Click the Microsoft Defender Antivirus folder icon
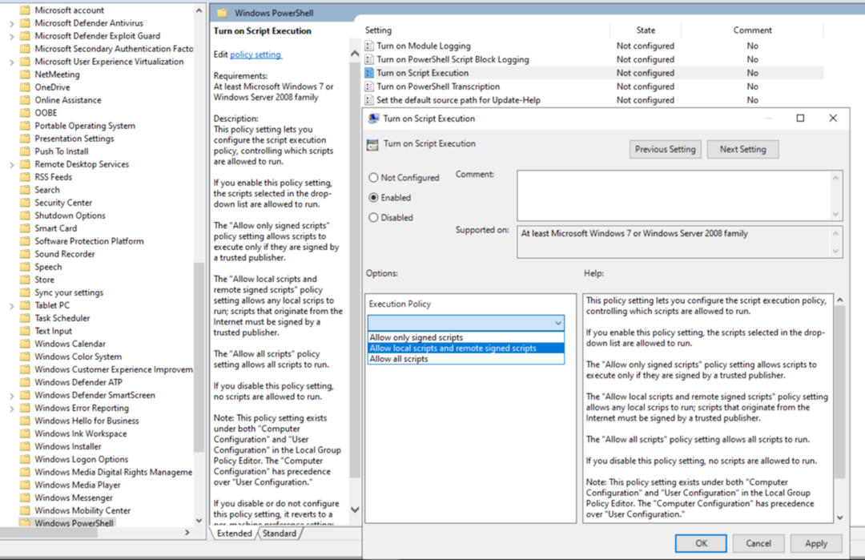865x560 pixels. point(25,23)
